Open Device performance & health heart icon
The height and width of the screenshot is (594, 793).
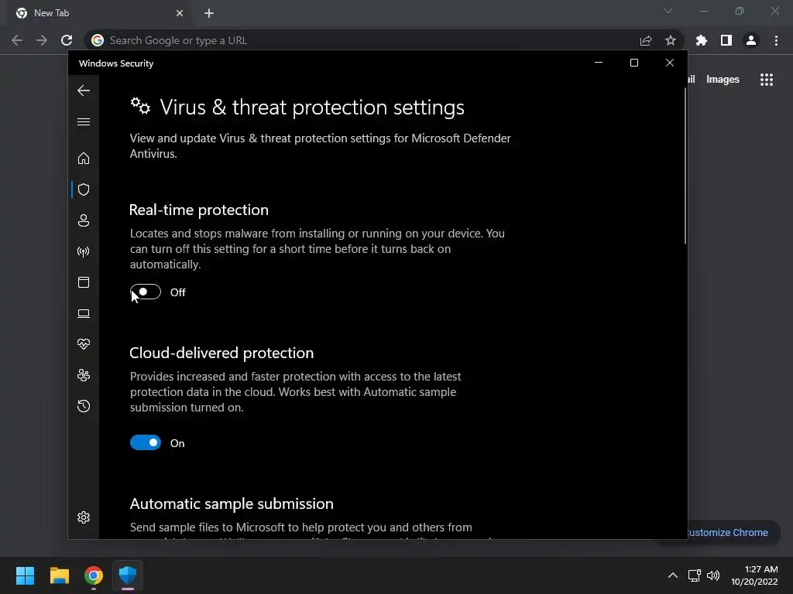click(84, 344)
